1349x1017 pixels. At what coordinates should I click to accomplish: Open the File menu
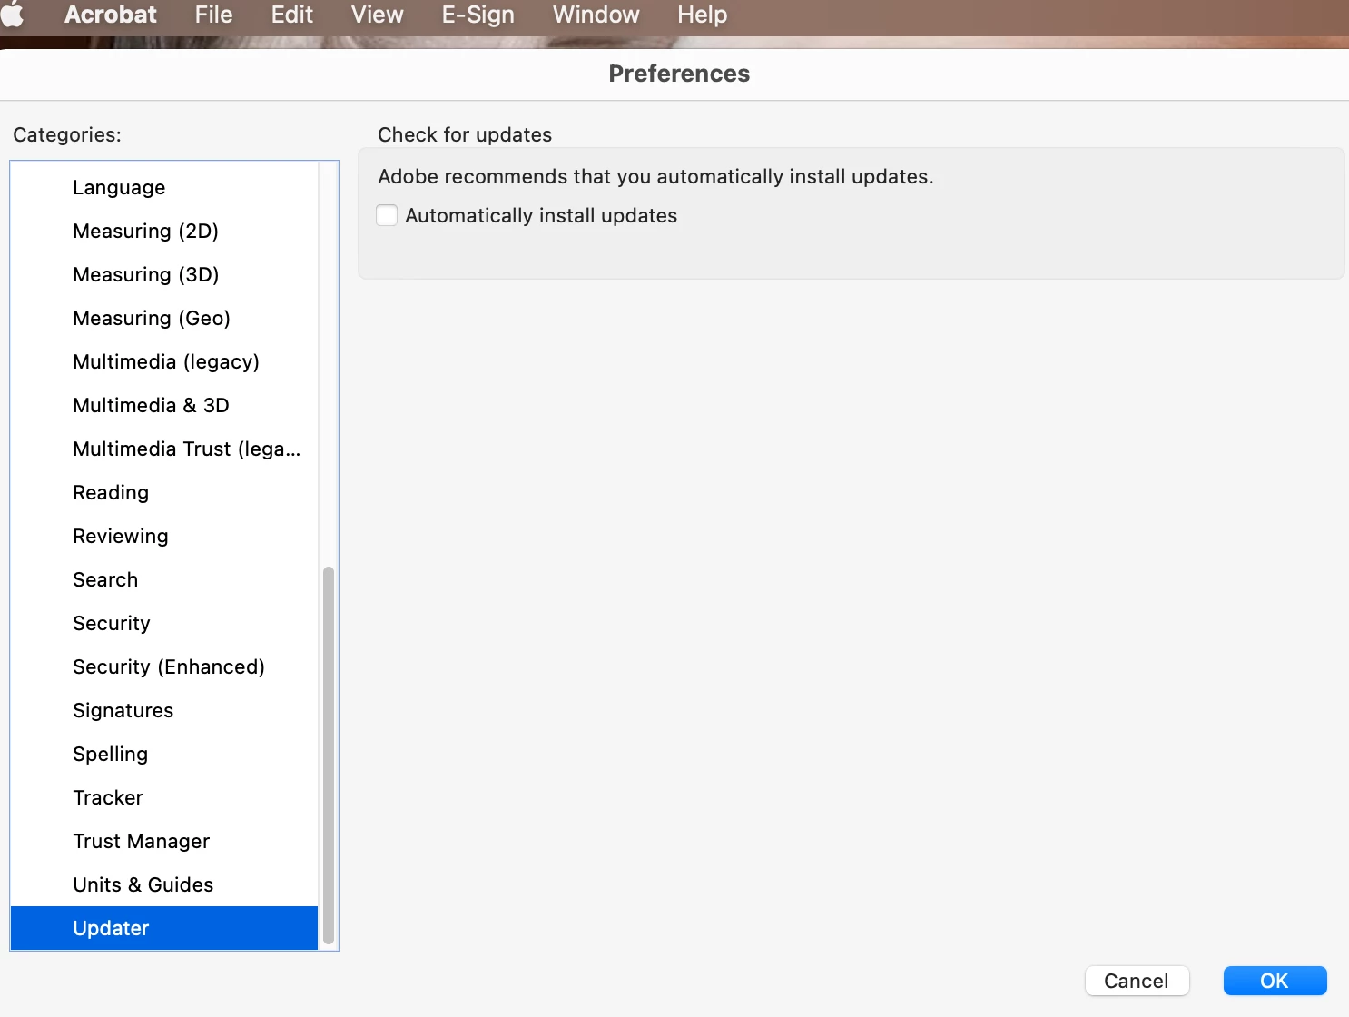[213, 15]
